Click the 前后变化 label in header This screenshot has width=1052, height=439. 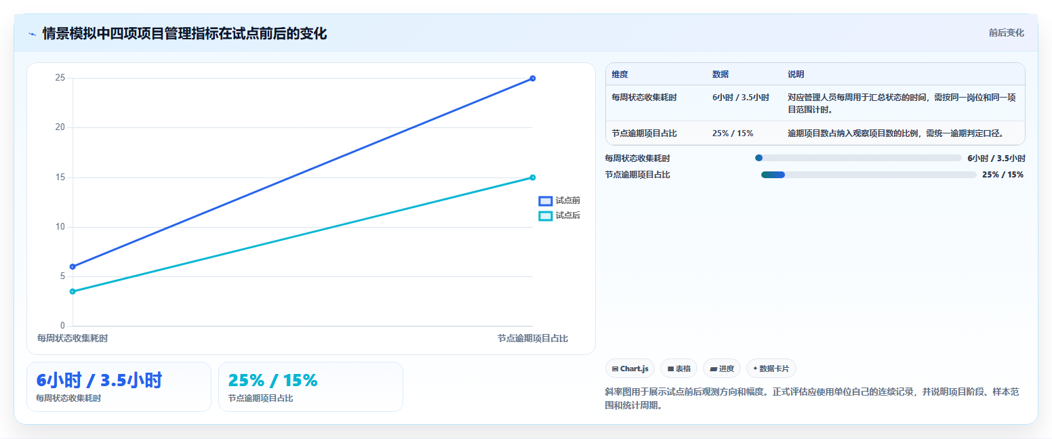(1006, 33)
